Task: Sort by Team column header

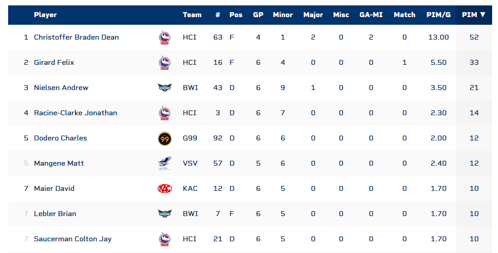Action: pos(192,15)
